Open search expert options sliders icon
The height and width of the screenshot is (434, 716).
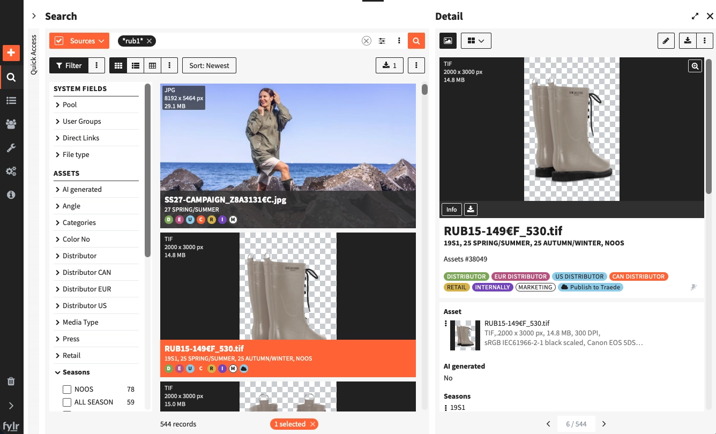(382, 41)
